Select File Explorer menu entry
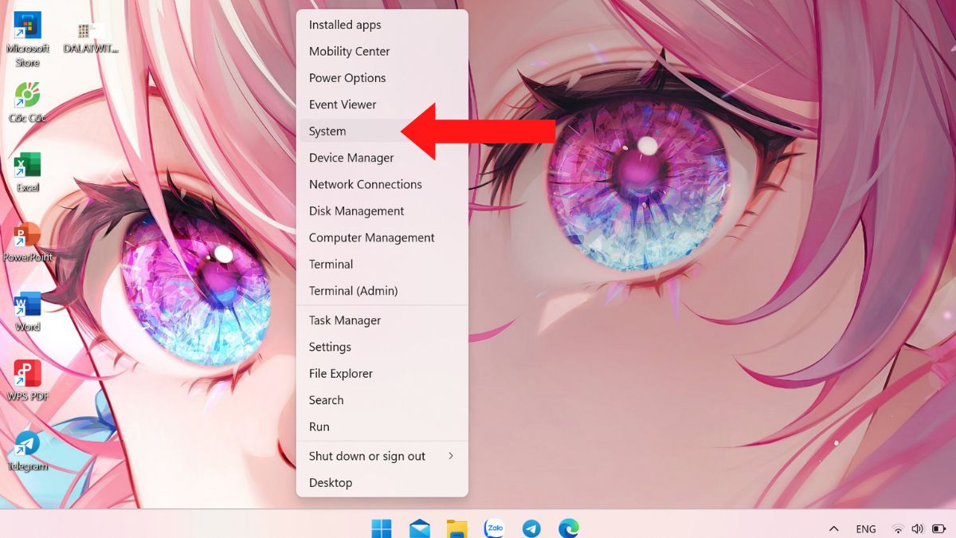This screenshot has width=956, height=538. 382,373
